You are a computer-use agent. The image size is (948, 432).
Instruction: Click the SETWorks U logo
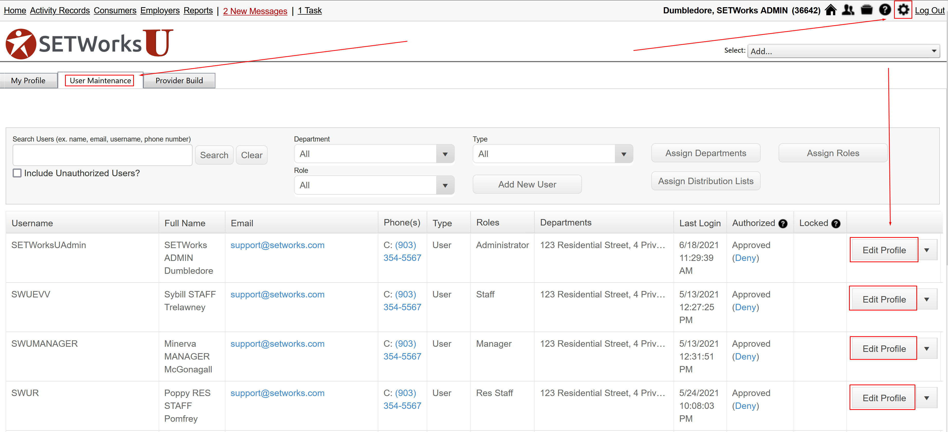coord(89,44)
